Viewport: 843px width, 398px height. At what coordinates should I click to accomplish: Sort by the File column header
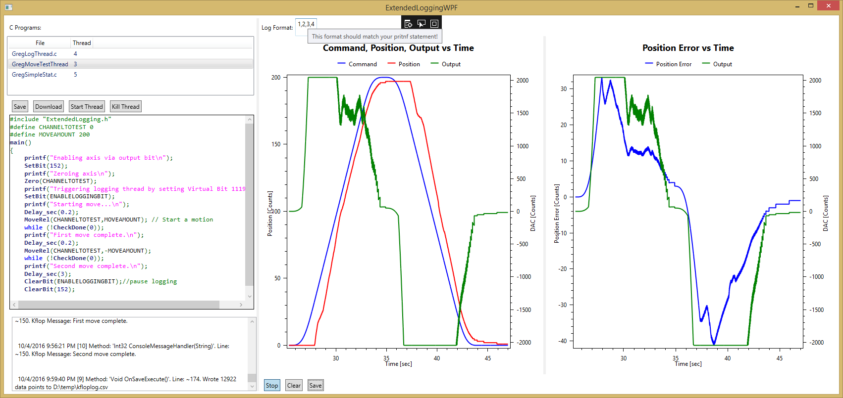(x=40, y=43)
